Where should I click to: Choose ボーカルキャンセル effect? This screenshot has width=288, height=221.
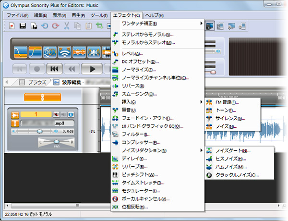(158, 199)
